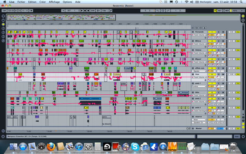Deactivate Fernando track activator 1
The image size is (246, 154).
tap(212, 32)
